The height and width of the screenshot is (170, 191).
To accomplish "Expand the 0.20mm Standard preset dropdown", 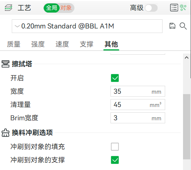I will point(87,26).
